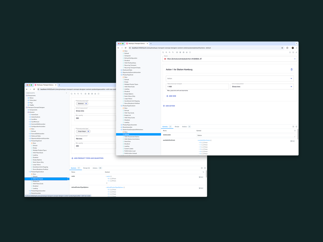
Task: Toggle the grid overlay in the canvas toolbar
Action: 180,52
